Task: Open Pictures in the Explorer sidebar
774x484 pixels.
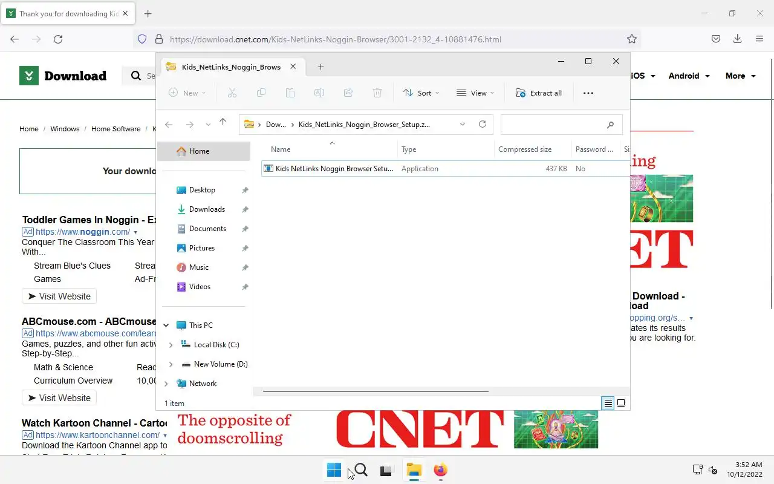Action: click(203, 248)
